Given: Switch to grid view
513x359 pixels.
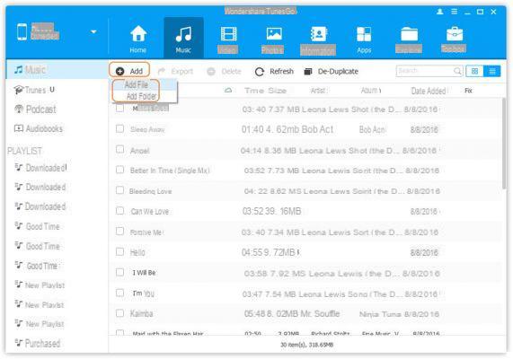Looking at the screenshot, I should click(x=474, y=71).
